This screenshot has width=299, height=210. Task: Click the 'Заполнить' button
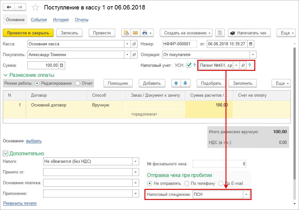click(x=243, y=83)
